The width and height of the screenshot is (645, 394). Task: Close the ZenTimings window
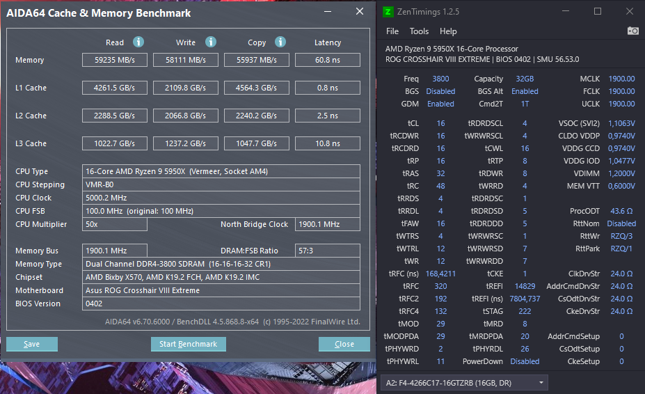[630, 12]
